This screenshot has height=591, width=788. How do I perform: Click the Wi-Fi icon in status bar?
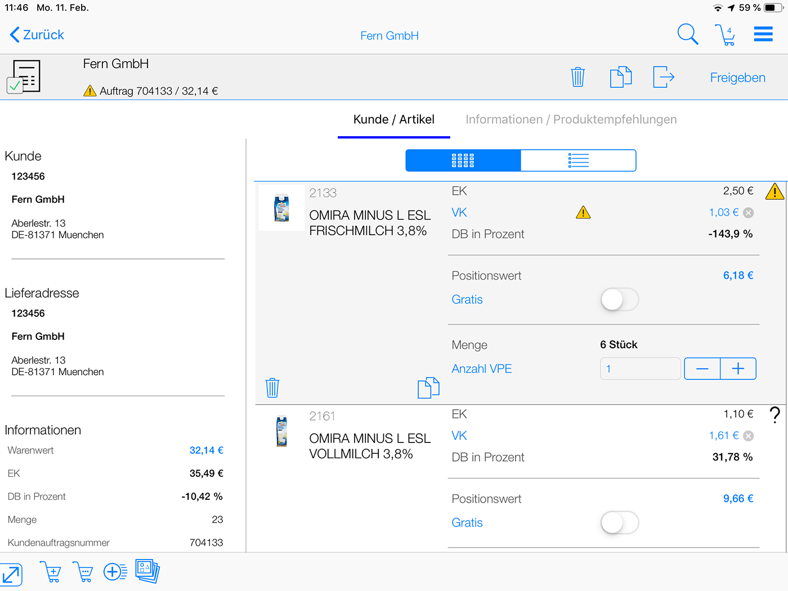coord(718,8)
